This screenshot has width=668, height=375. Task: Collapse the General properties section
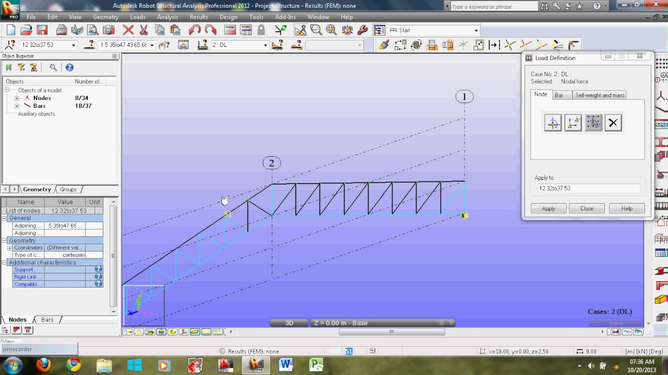pyautogui.click(x=5, y=218)
